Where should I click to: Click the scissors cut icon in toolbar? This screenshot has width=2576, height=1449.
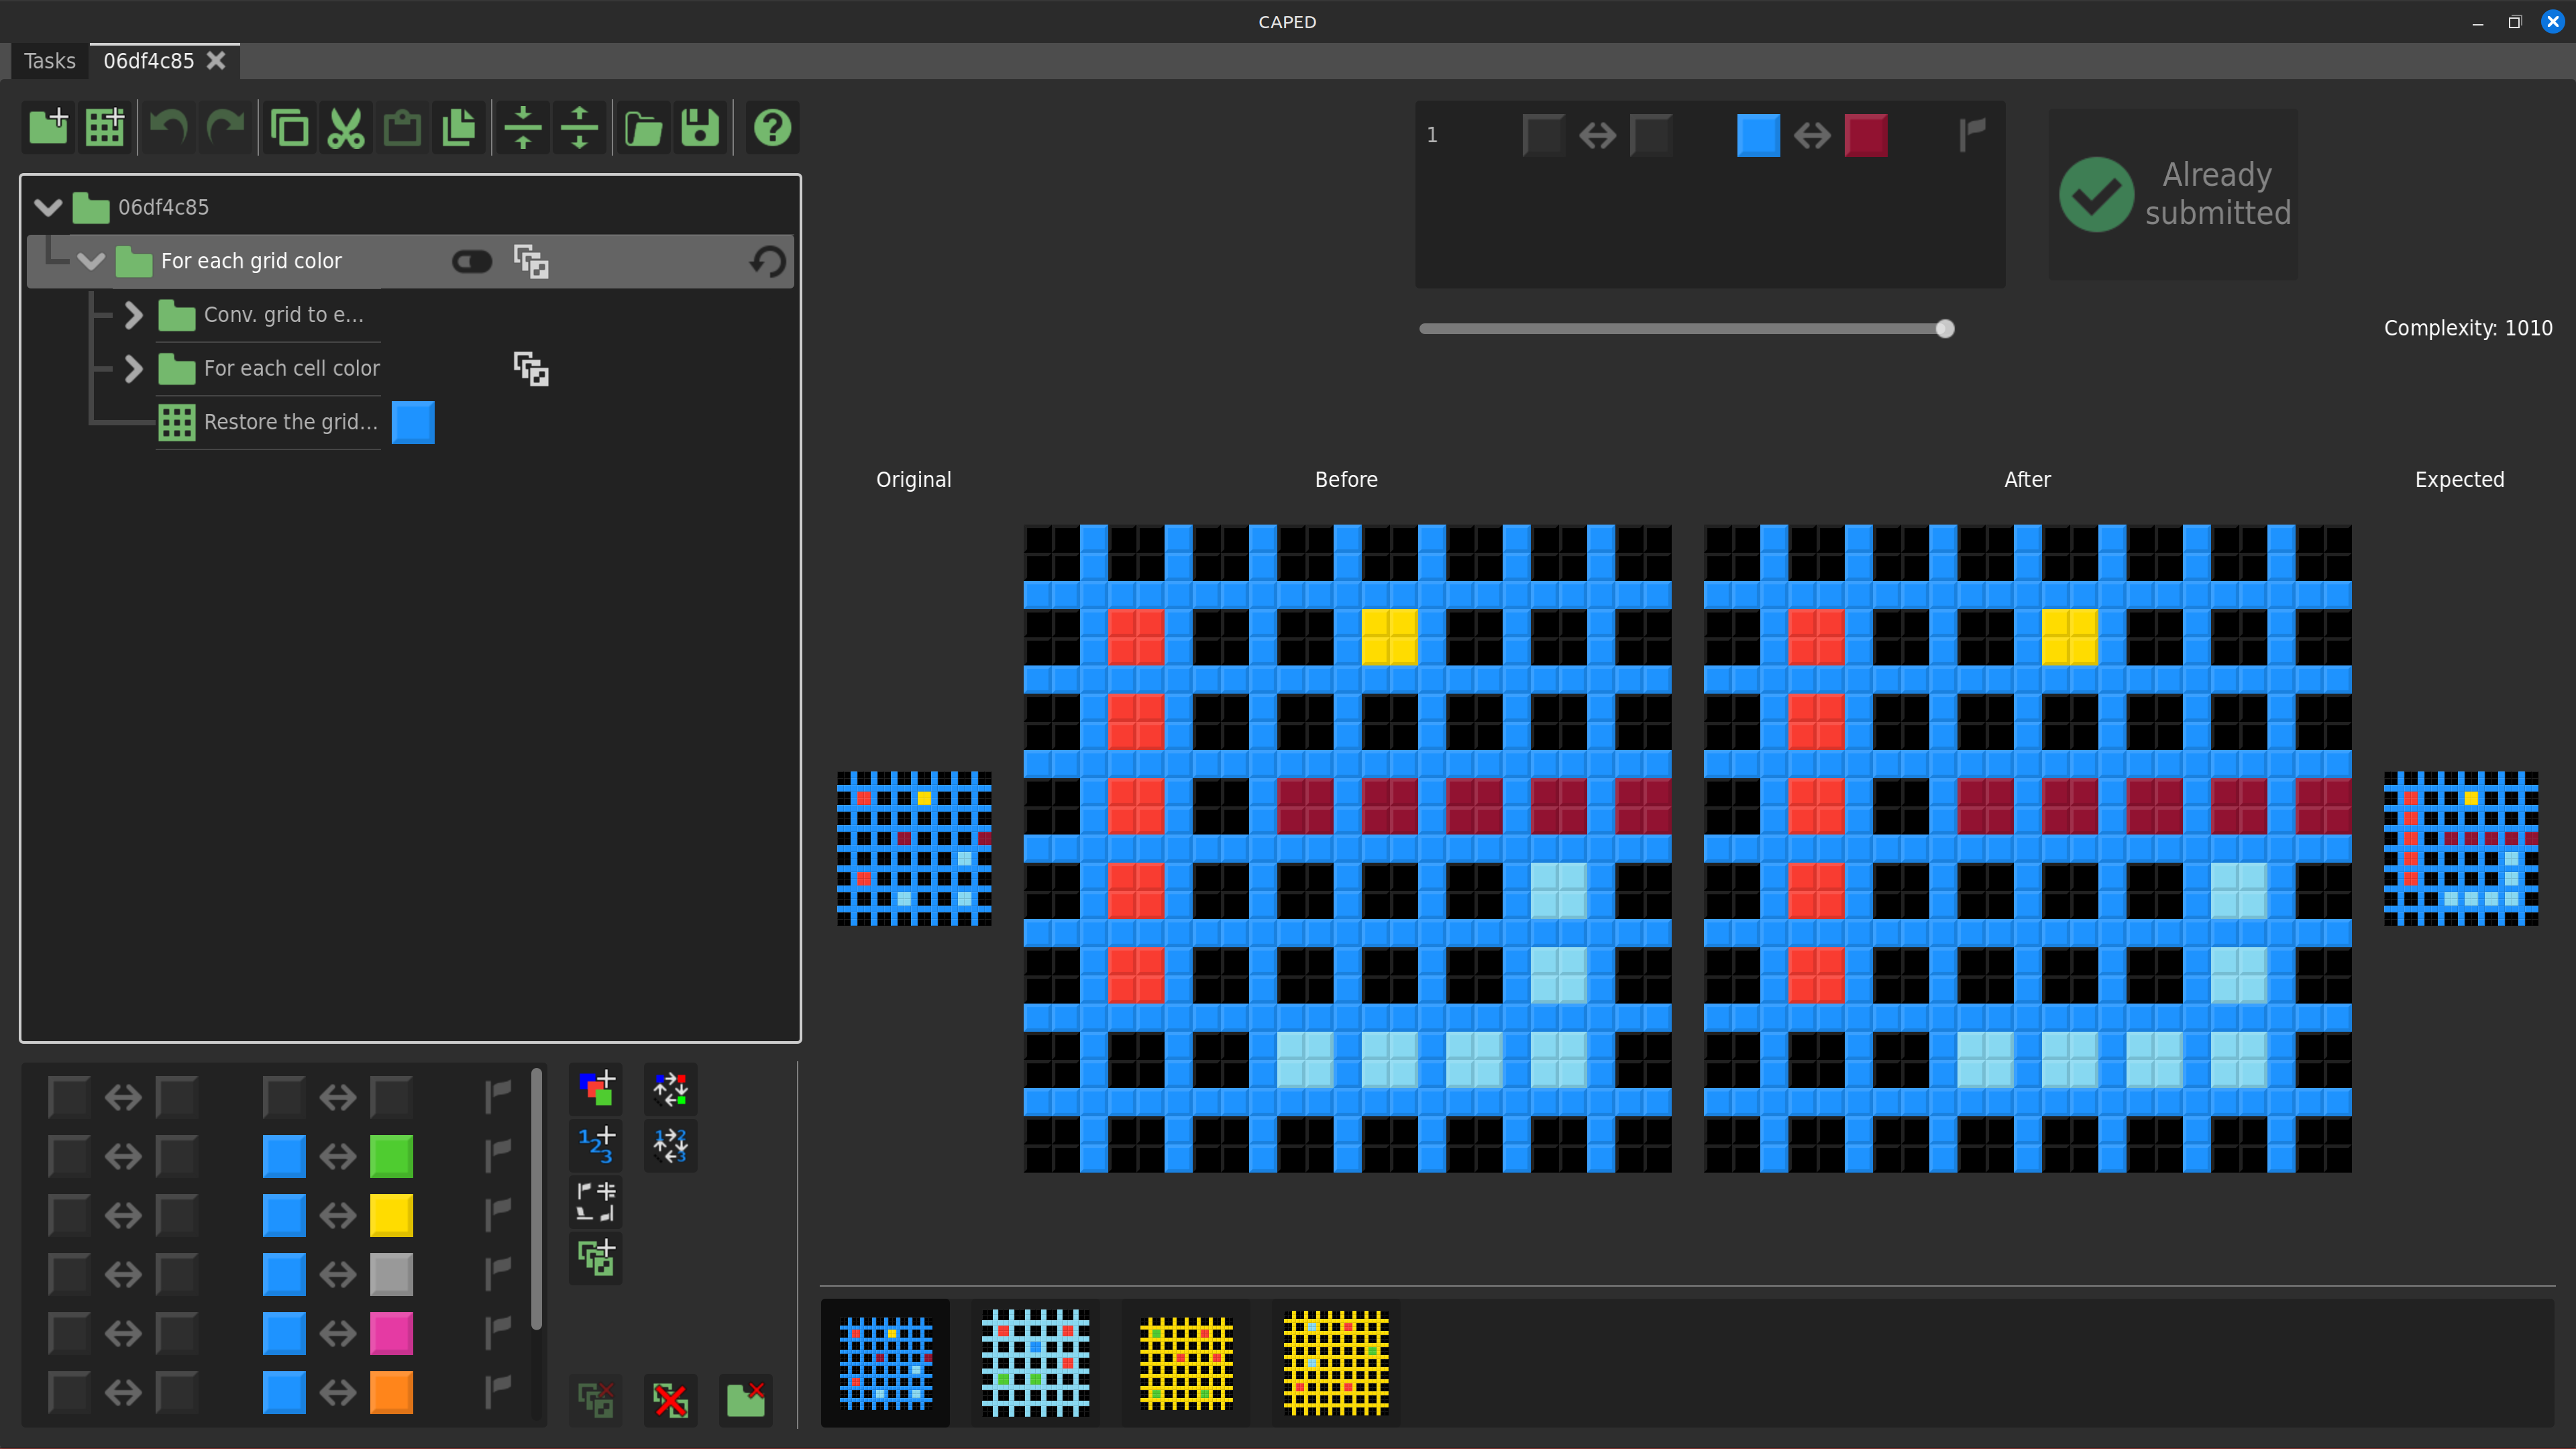345,128
